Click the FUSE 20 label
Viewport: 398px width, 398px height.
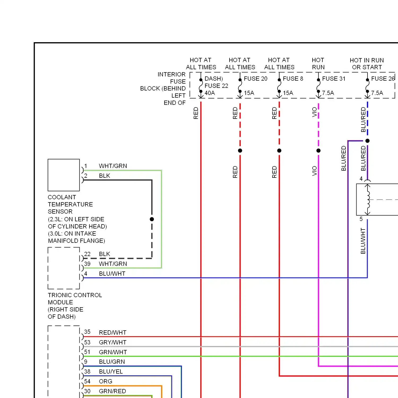[x=256, y=79]
